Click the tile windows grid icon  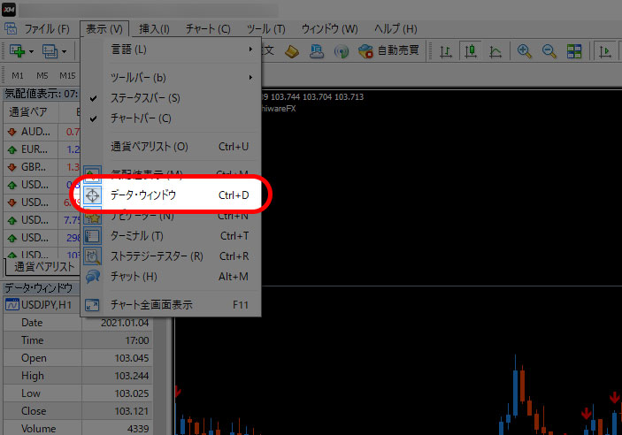click(574, 51)
